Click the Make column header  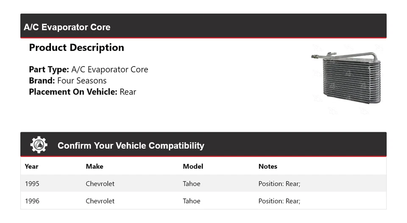coord(95,166)
